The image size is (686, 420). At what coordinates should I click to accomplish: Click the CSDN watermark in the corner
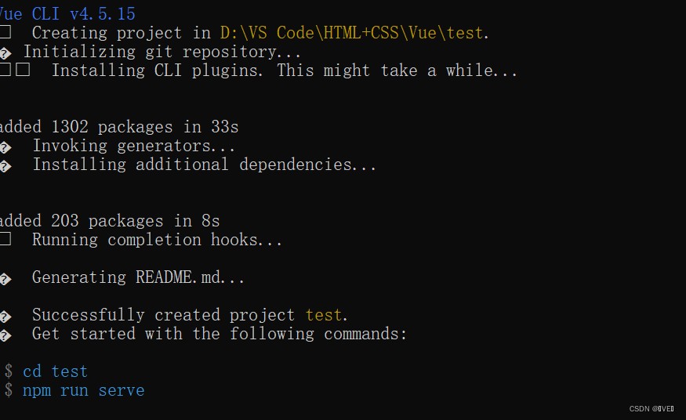pyautogui.click(x=652, y=409)
